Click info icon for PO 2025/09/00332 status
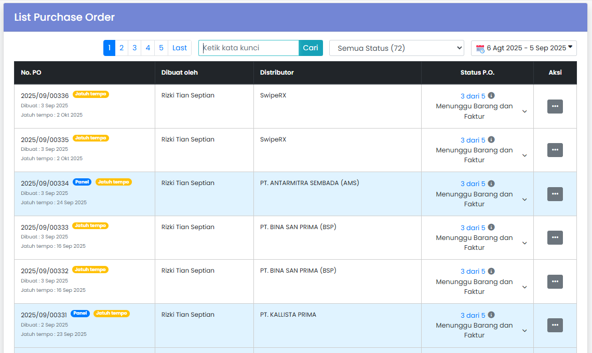 click(x=491, y=271)
